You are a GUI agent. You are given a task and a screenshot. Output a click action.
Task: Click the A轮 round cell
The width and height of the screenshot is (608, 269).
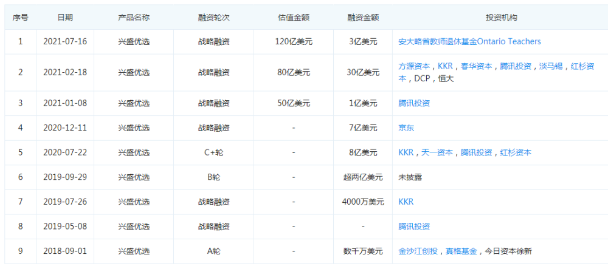[x=213, y=251]
